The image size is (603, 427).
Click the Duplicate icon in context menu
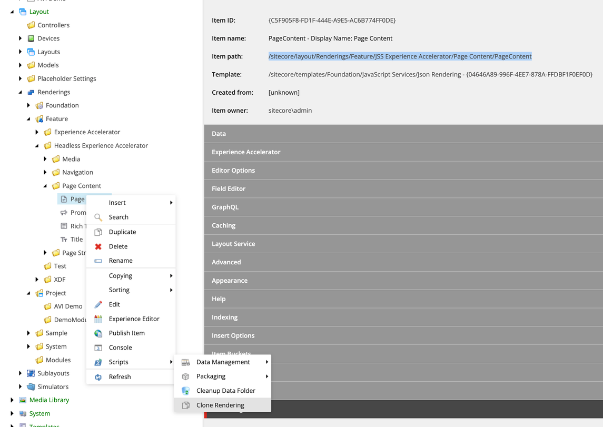click(x=98, y=232)
